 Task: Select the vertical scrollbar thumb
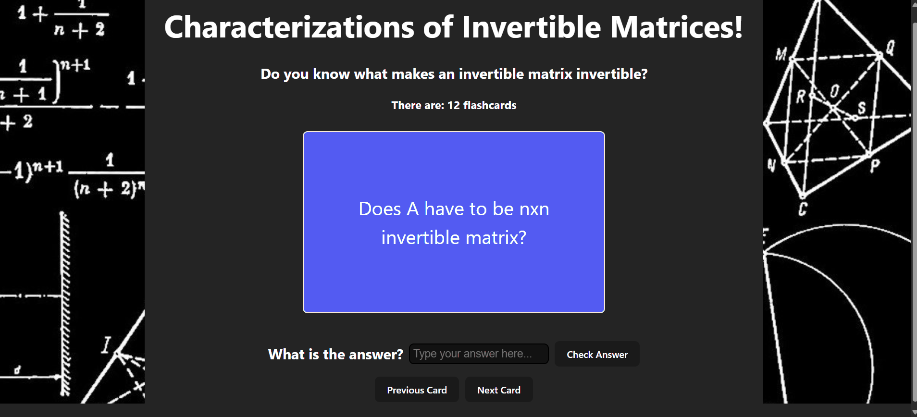(x=914, y=211)
